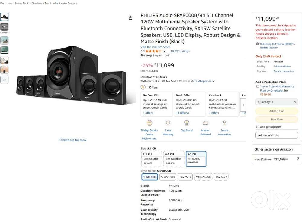This screenshot has height=224, width=302.
Task: Click the Secure transaction lock icon
Action: [224, 123]
